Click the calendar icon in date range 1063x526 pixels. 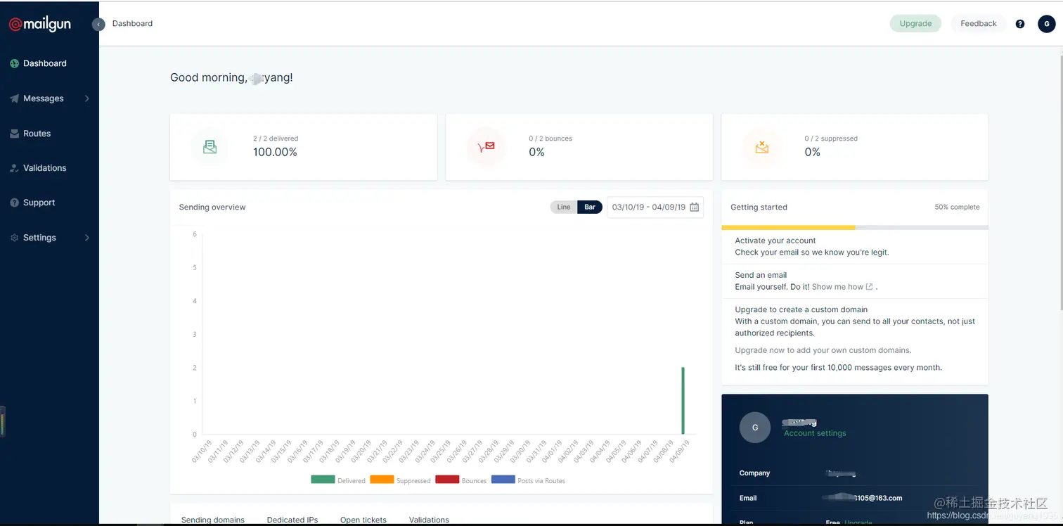coord(695,207)
